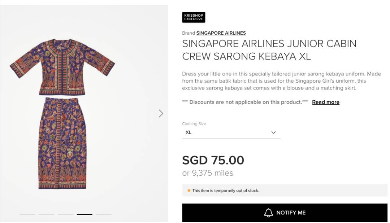Image resolution: width=390 pixels, height=223 pixels.
Task: Select the active fourth carousel indicator
Action: pyautogui.click(x=84, y=214)
